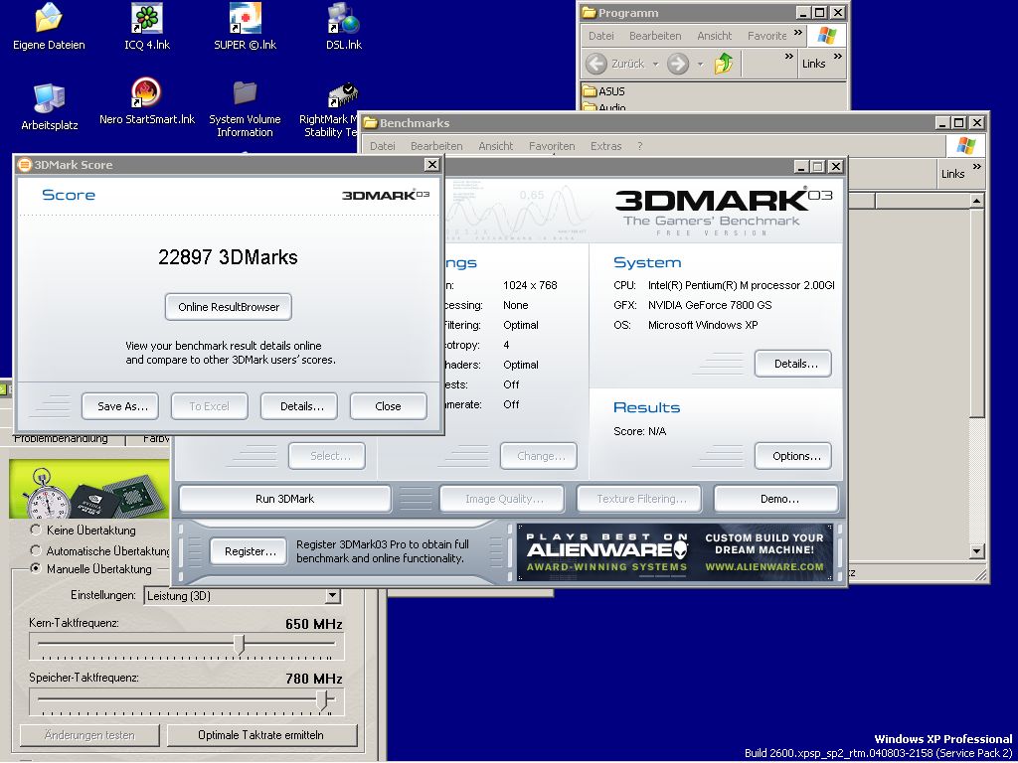This screenshot has height=763, width=1018.
Task: Open the ? help menu in Benchmarks window
Action: click(x=639, y=146)
